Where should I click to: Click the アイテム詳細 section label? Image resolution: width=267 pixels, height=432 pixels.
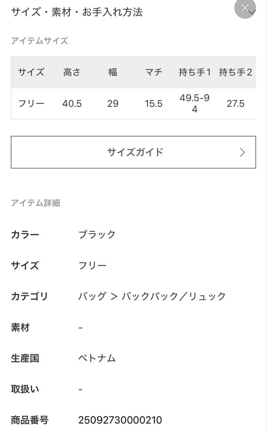tap(37, 204)
